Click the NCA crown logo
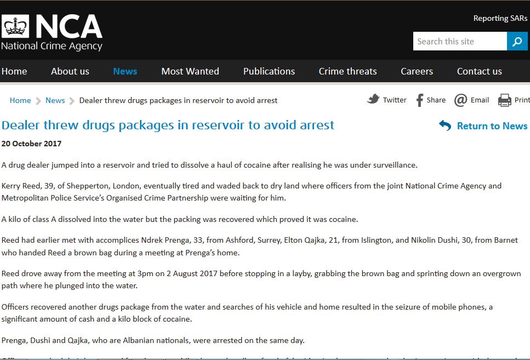This screenshot has width=530, height=360. click(15, 26)
